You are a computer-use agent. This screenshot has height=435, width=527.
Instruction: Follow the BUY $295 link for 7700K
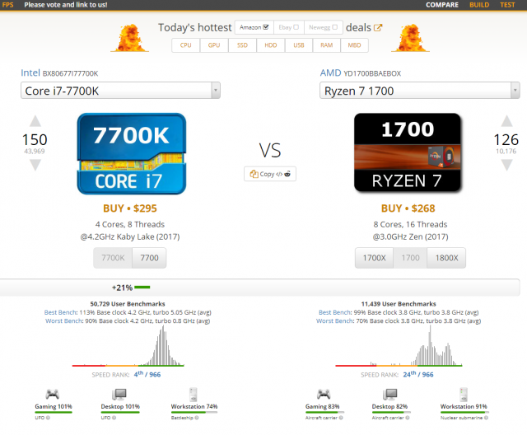[x=132, y=208]
